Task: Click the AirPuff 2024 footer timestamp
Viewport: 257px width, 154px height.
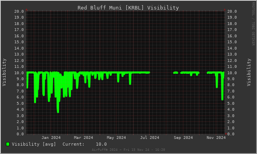Action: pyautogui.click(x=128, y=150)
